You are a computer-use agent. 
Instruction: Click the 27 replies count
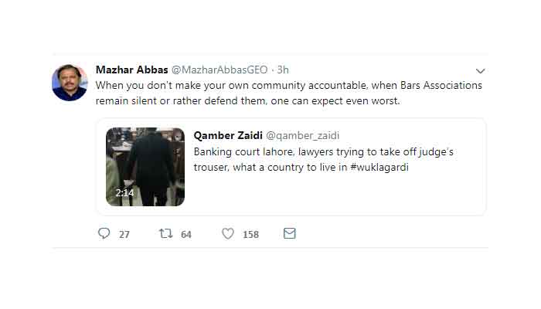pos(124,234)
